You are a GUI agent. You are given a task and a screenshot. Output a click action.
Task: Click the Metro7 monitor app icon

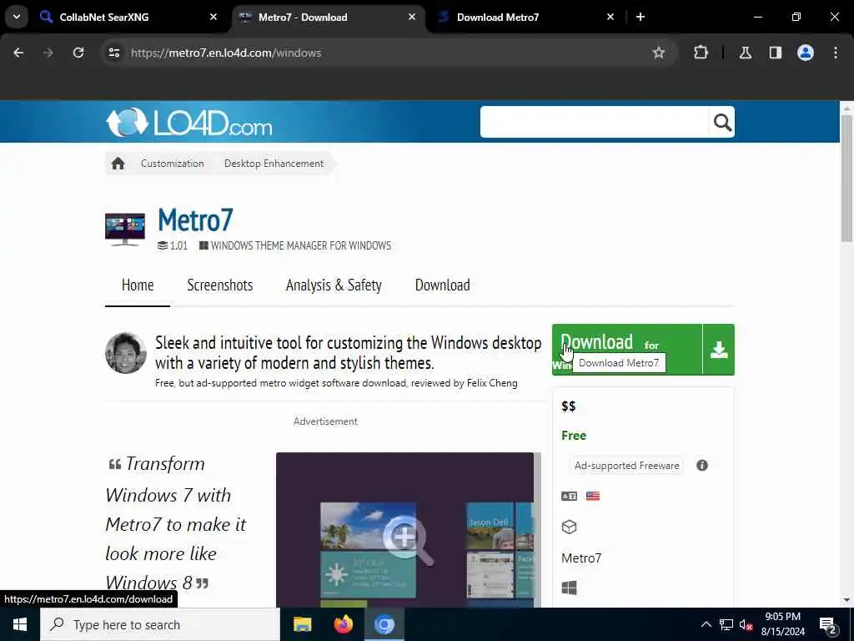125,229
